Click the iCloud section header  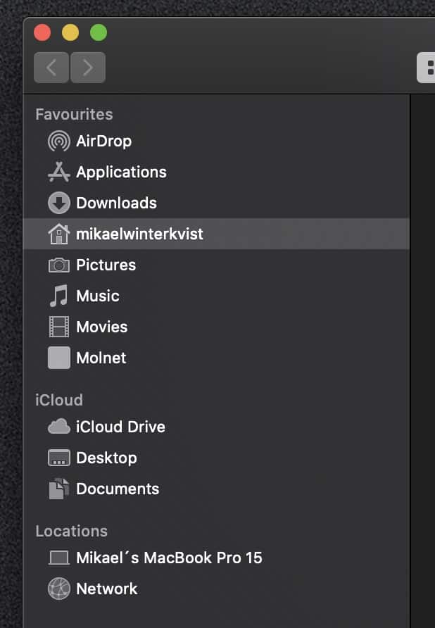(59, 400)
